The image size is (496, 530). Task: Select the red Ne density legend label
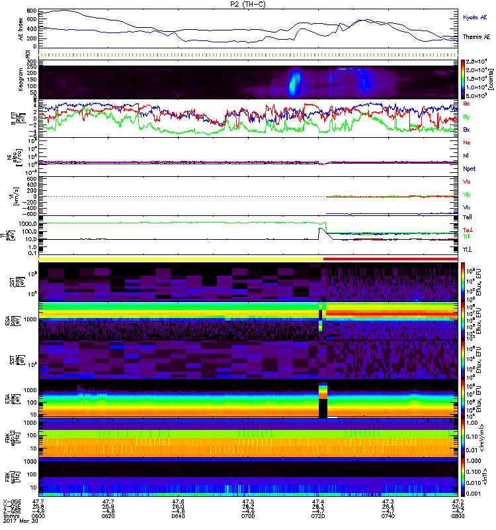(x=466, y=142)
